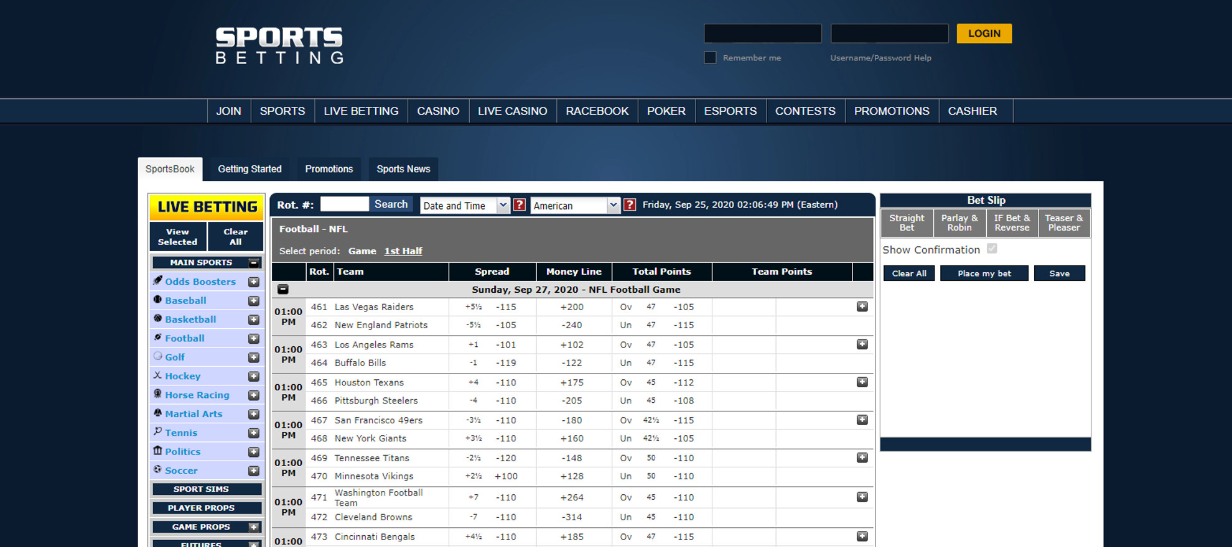
Task: Click the bet slip Save button
Action: click(1059, 273)
